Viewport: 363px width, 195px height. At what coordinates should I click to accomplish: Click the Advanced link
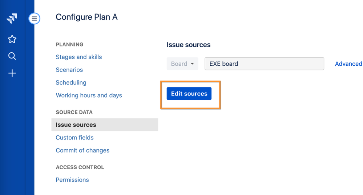[x=348, y=64]
